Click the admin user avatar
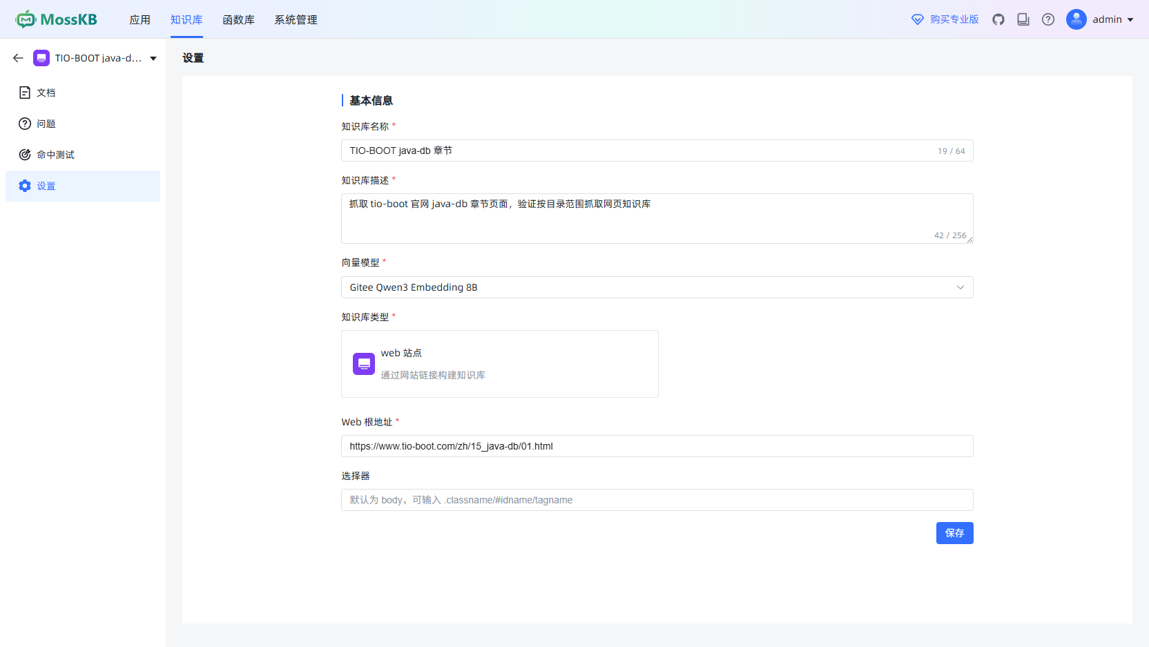 click(x=1076, y=19)
